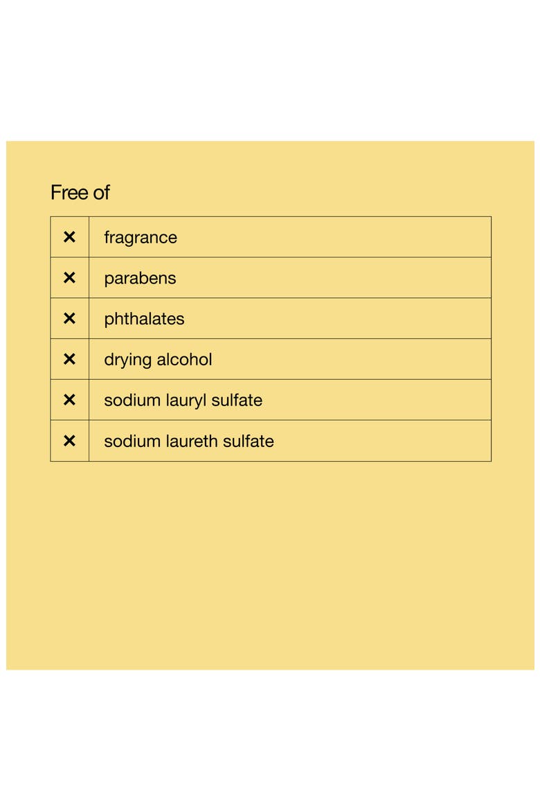Select the drying alcohol text label
The height and width of the screenshot is (811, 540).
coord(158,360)
